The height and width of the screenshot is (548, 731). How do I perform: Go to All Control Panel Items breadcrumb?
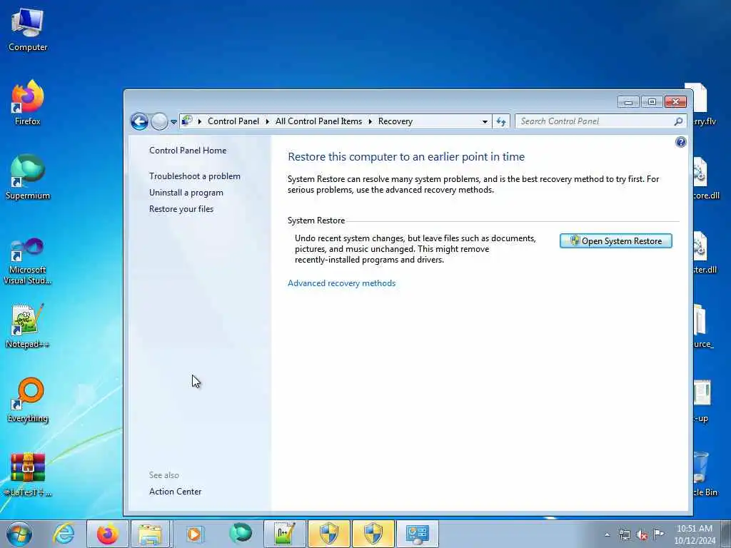[x=318, y=121]
